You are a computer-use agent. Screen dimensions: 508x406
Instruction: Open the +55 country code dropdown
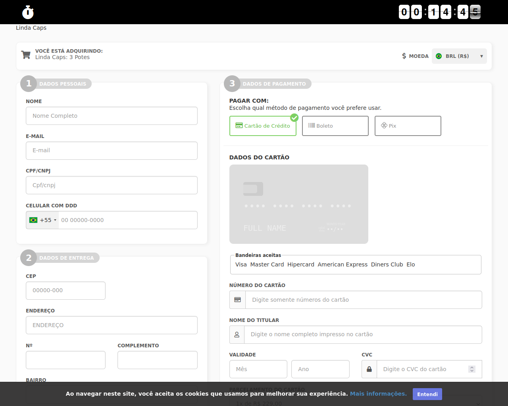coord(42,220)
